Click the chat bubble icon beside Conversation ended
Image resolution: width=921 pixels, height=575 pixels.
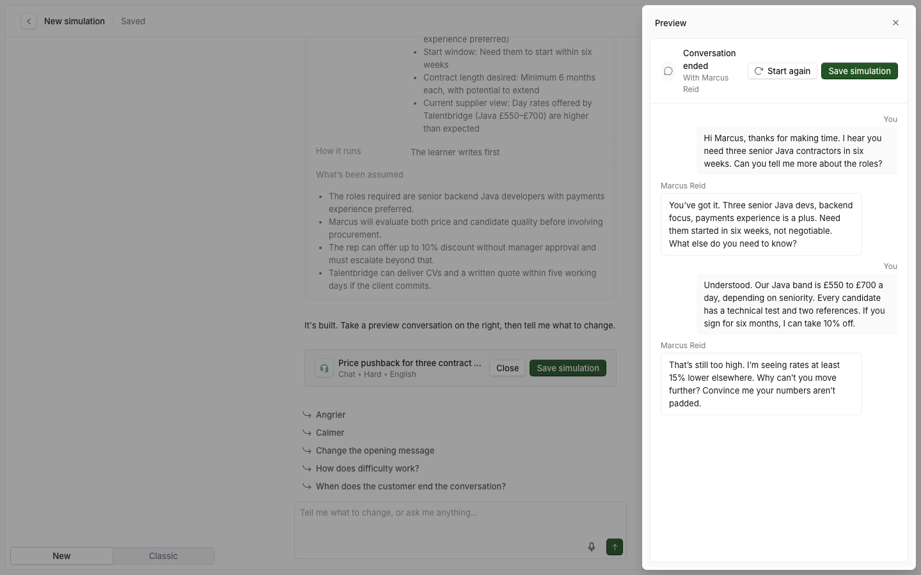668,71
